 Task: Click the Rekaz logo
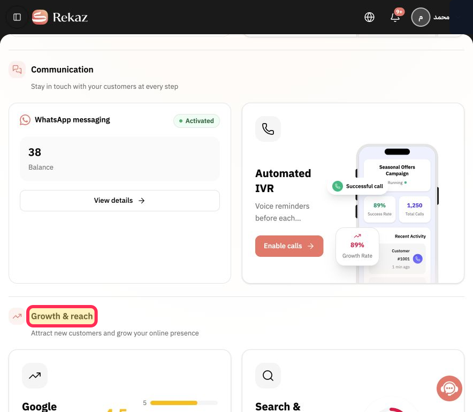(x=60, y=17)
